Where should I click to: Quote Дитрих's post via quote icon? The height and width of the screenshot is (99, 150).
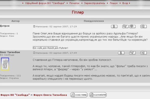point(143,26)
